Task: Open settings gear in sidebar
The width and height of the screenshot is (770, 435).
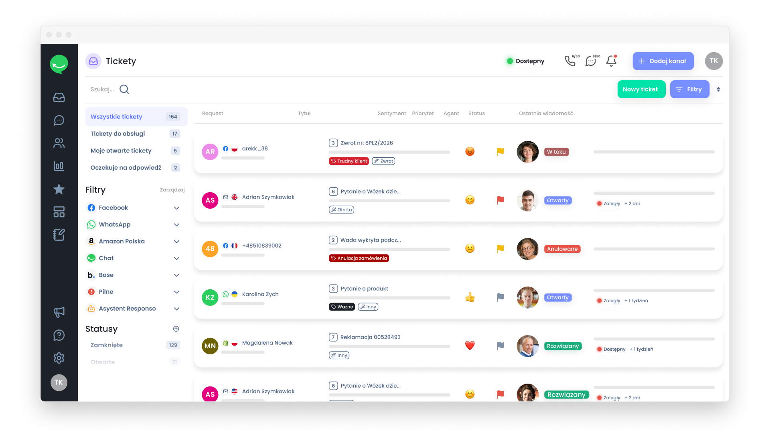Action: (x=59, y=358)
